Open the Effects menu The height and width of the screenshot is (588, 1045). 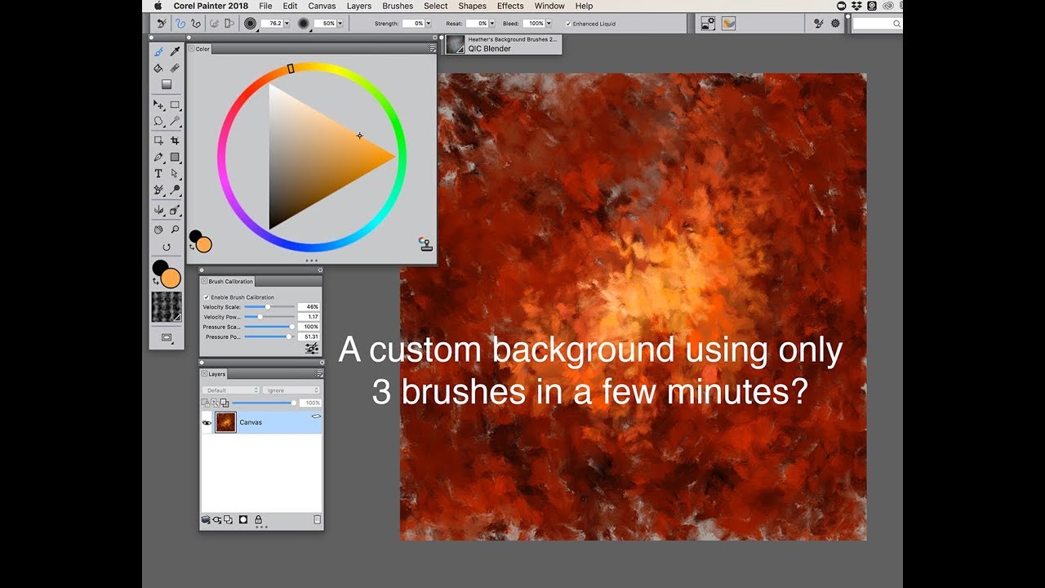[x=510, y=6]
